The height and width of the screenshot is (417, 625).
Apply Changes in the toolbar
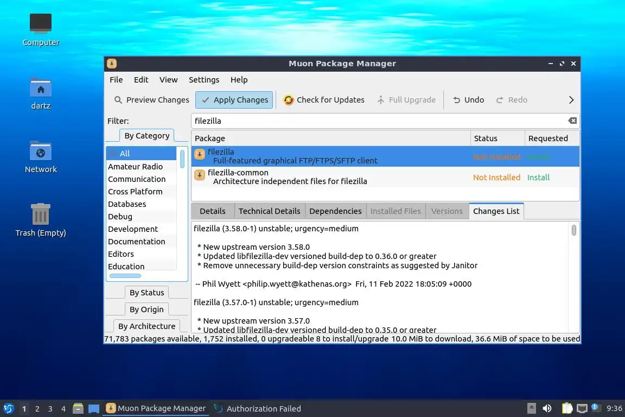click(x=234, y=100)
